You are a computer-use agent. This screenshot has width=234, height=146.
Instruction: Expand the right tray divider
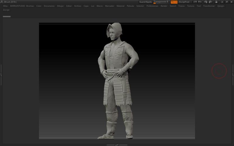(233, 75)
